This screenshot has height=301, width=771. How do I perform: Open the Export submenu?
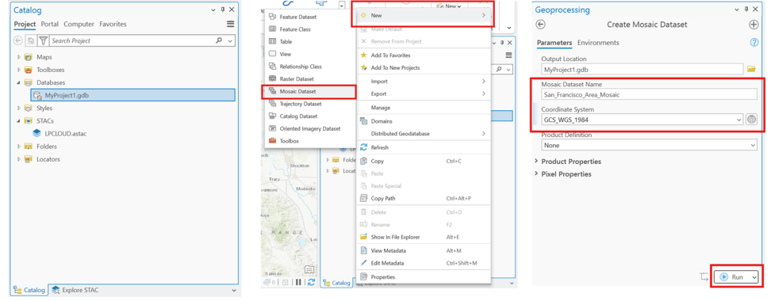(423, 93)
